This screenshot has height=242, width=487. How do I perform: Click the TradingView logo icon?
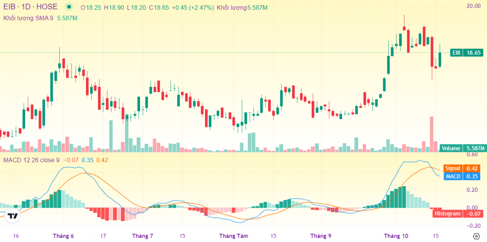13,216
